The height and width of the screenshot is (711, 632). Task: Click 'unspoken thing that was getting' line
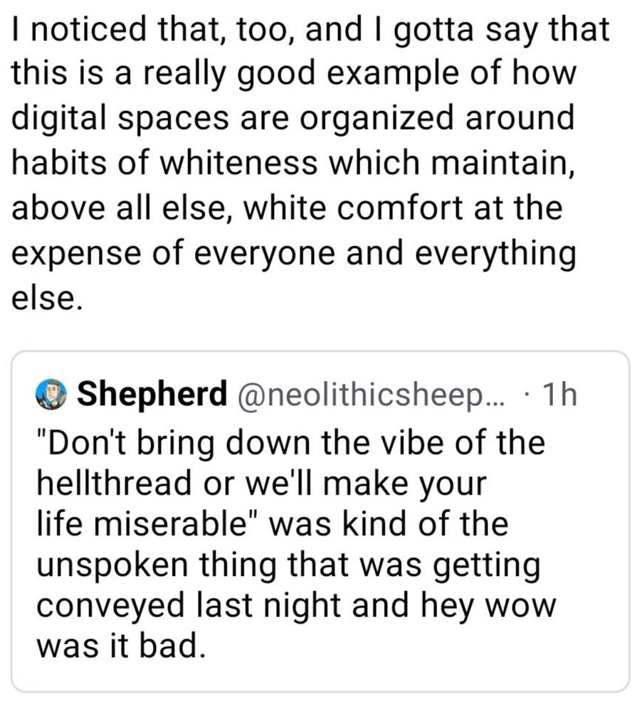tap(288, 565)
